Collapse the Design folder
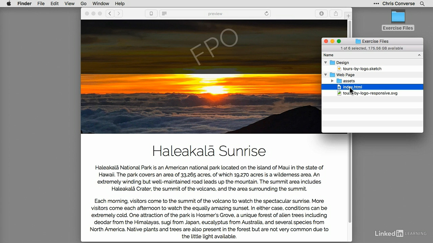433x243 pixels. pos(325,62)
